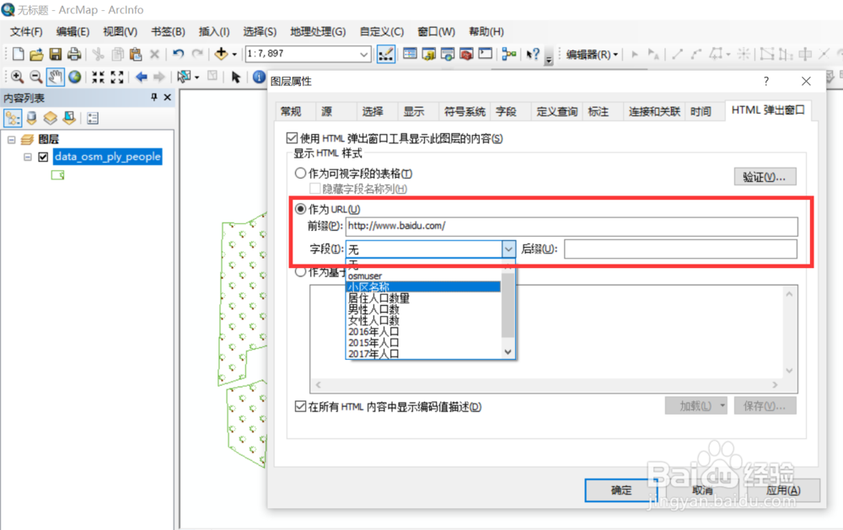Switch TOC to List By Source view
The height and width of the screenshot is (530, 843).
click(x=30, y=116)
